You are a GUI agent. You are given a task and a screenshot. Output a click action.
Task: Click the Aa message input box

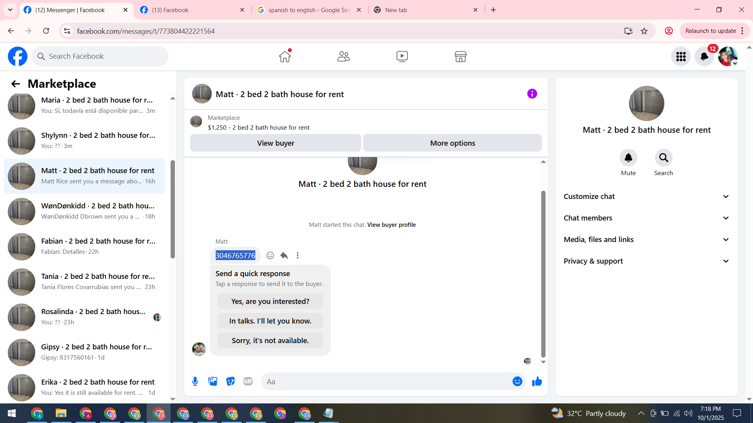click(386, 381)
